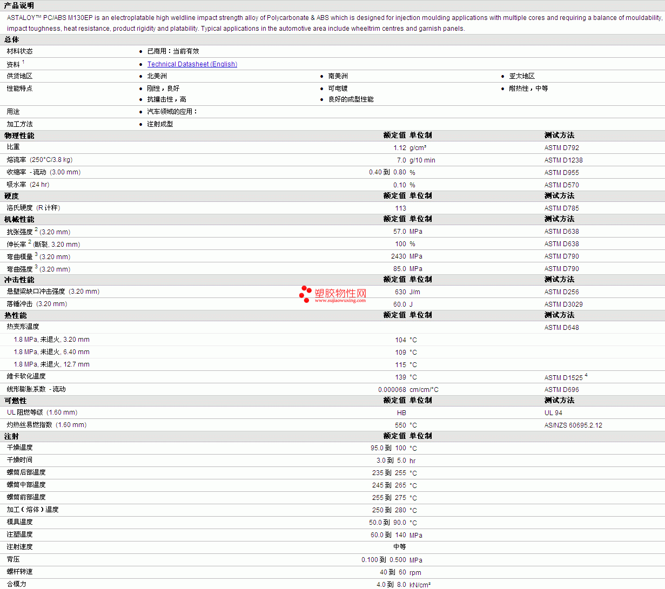
Task: Click the 机械性能 section header
Action: click(x=19, y=219)
